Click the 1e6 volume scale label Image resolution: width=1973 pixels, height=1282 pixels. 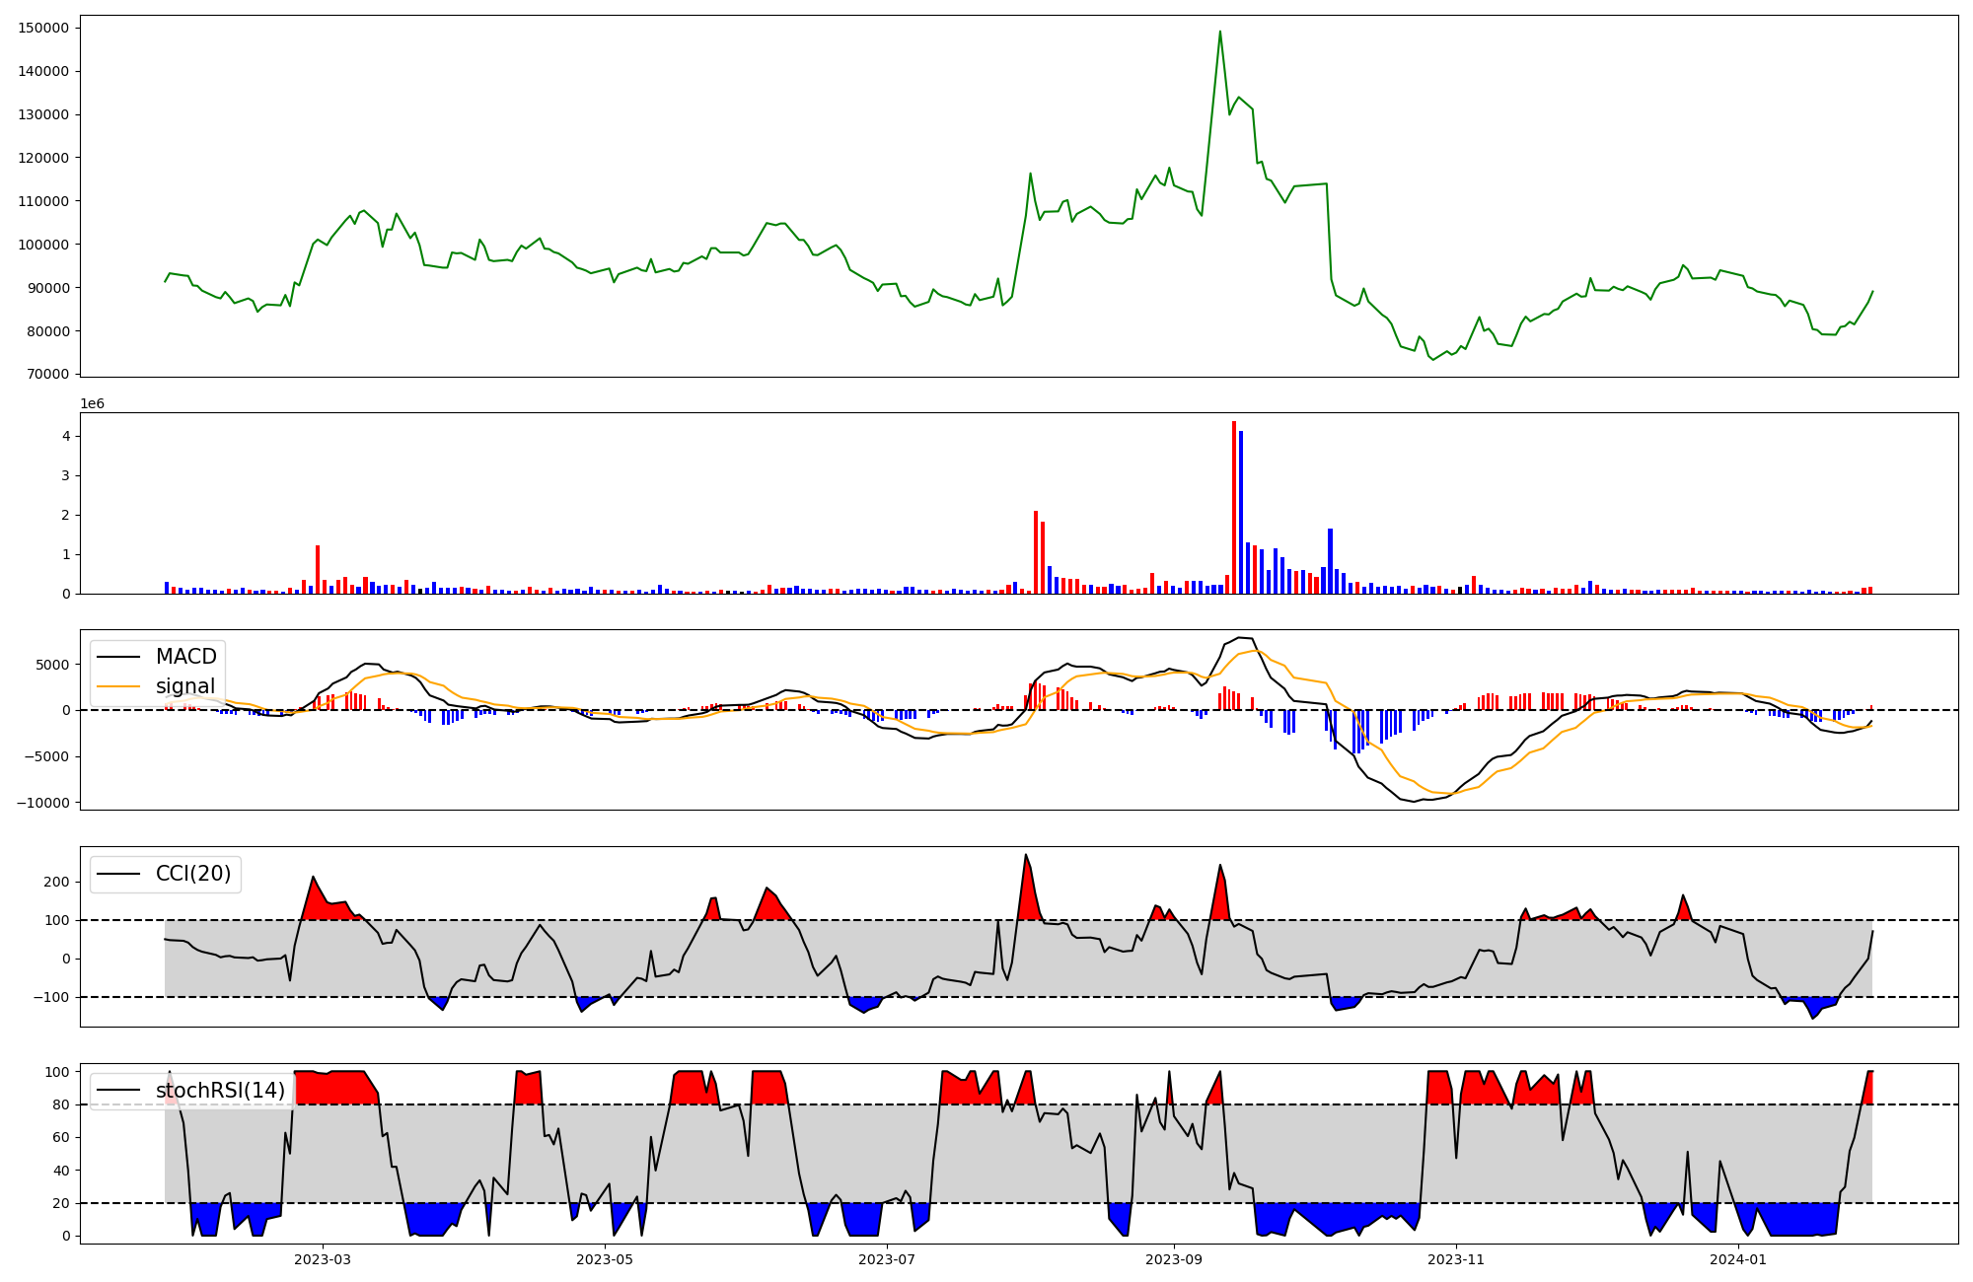pos(92,404)
